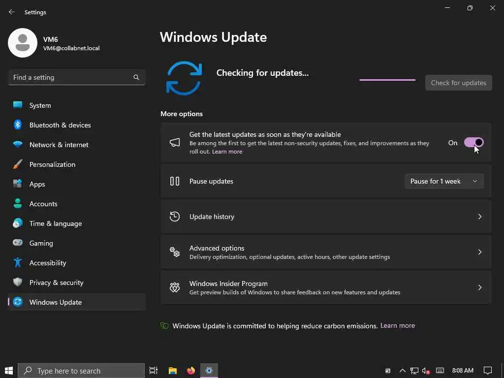Click the 8:08 AM taskbar clock
Image resolution: width=504 pixels, height=378 pixels.
click(463, 371)
